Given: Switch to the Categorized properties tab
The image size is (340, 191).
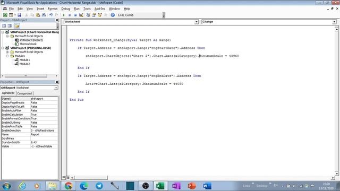Looking at the screenshot, I should pyautogui.click(x=24, y=93).
